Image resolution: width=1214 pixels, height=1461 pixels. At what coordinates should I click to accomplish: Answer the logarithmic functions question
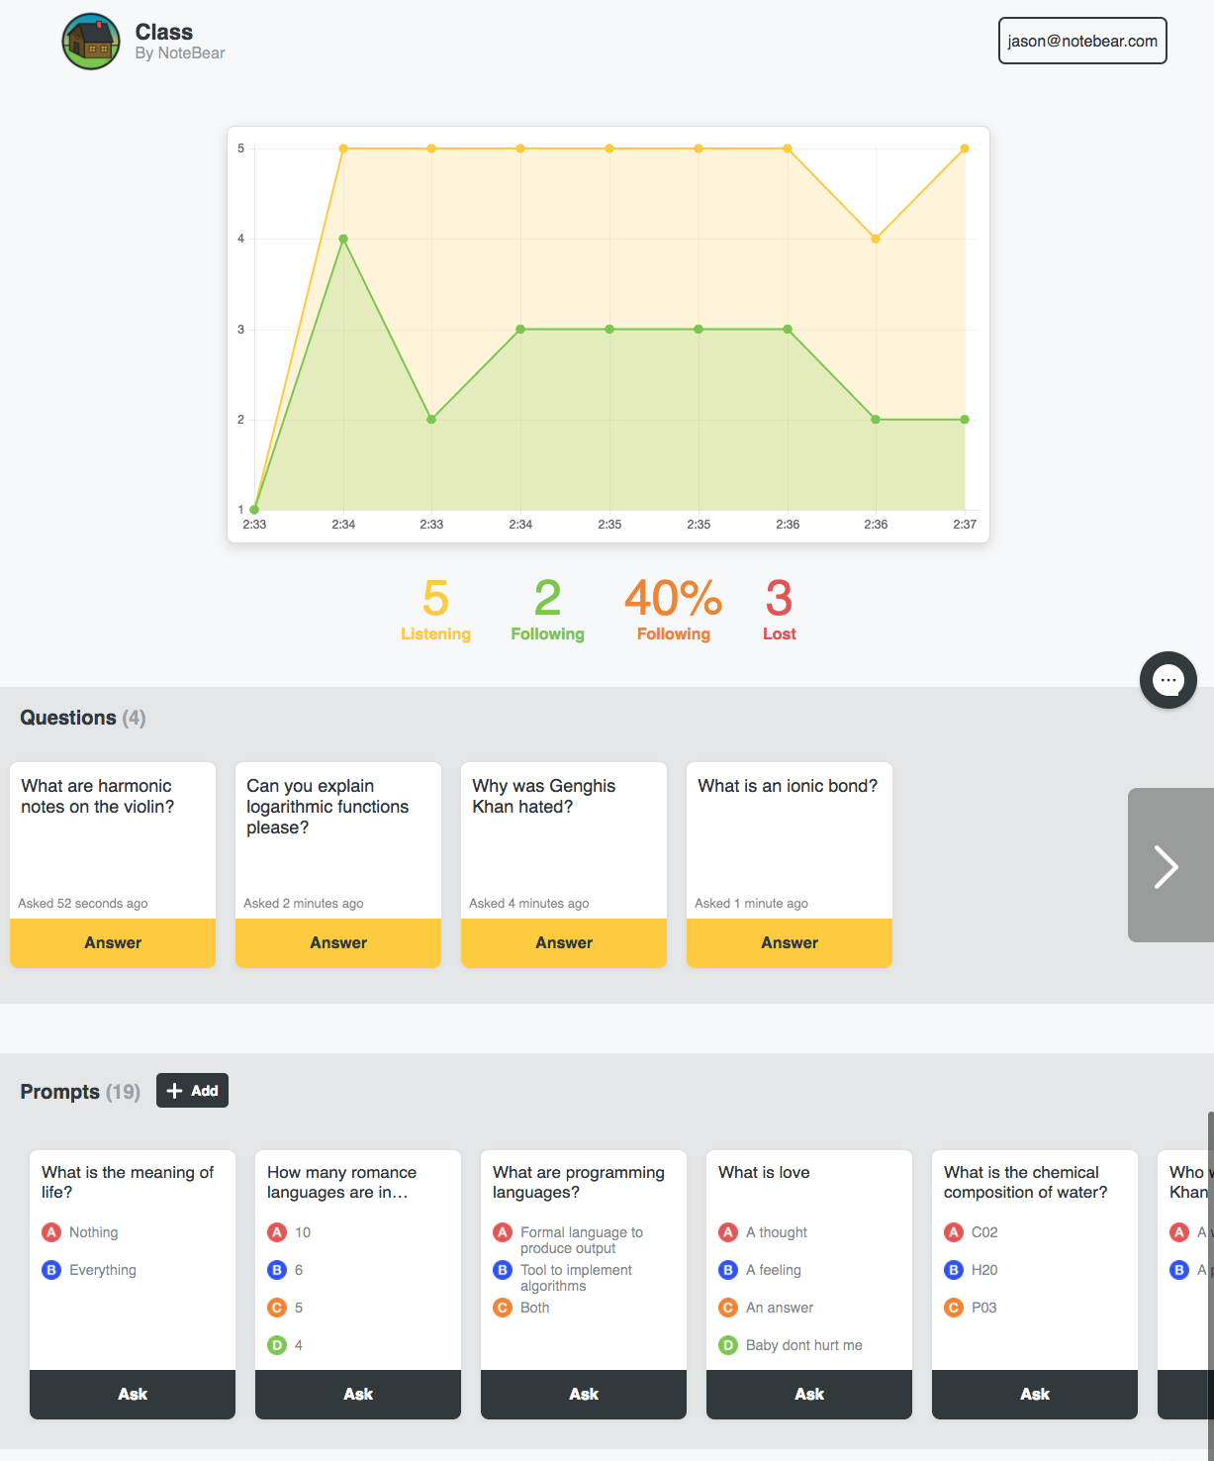338,942
